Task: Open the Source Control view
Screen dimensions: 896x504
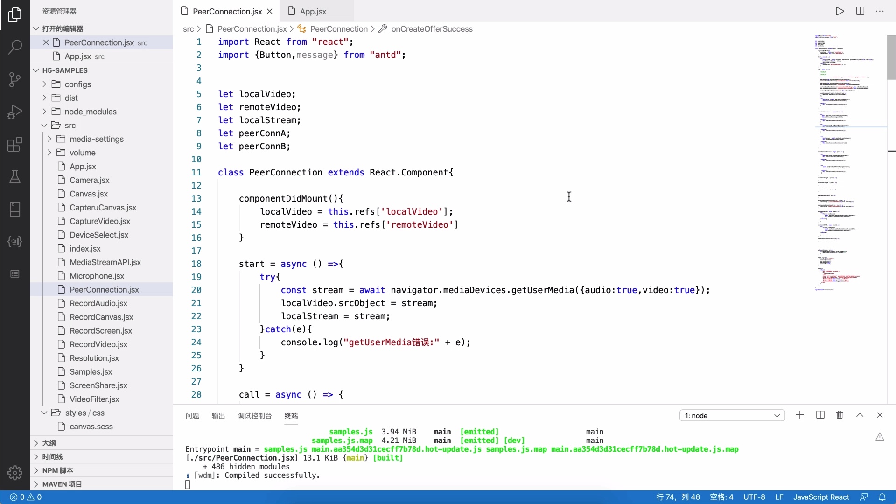Action: 15,79
